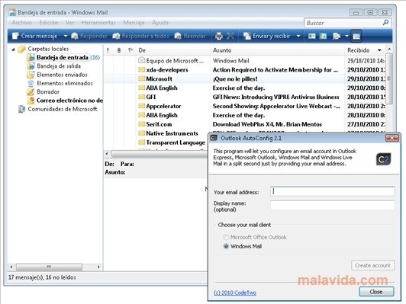Open the Archivo menu
Viewport: 406px width, 304px height.
click(21, 23)
